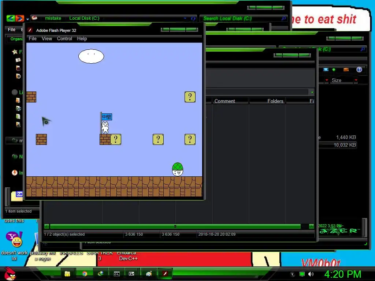Screen dimensions: 375x281
Task: Click the green dot icon in rear Explorer toolbar
Action: pos(334,70)
